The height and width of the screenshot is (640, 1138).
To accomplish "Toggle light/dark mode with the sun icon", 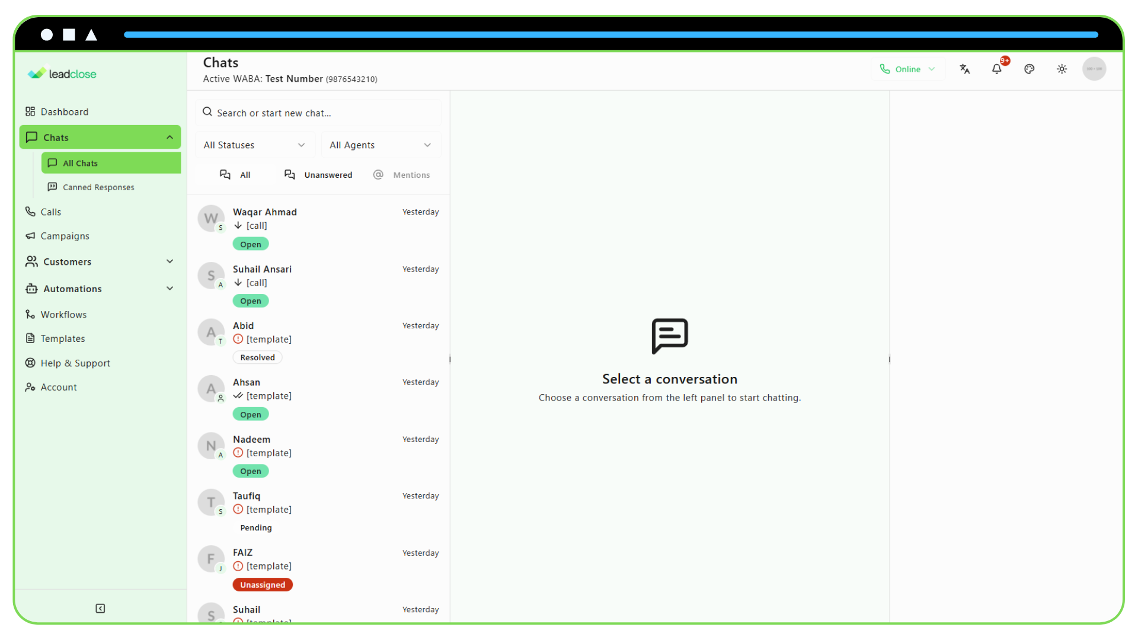I will (1062, 69).
